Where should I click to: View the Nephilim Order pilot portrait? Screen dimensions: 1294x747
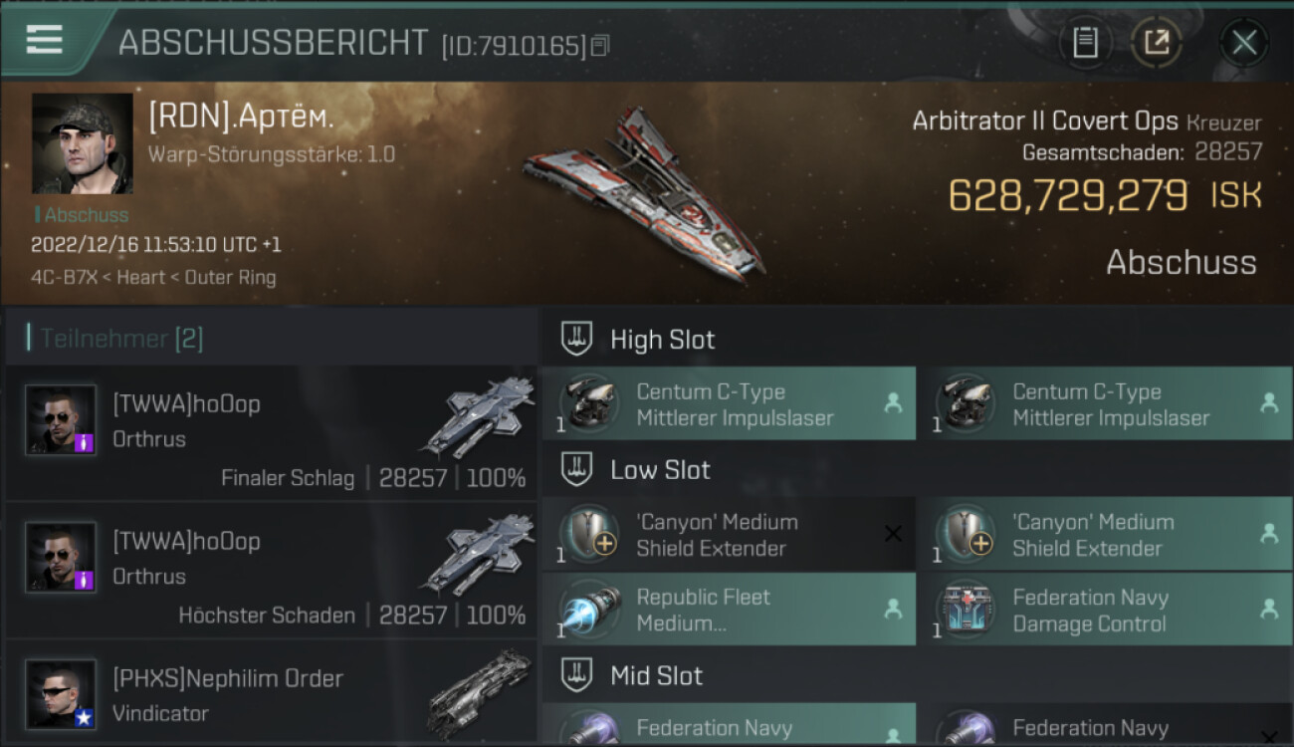pos(61,693)
